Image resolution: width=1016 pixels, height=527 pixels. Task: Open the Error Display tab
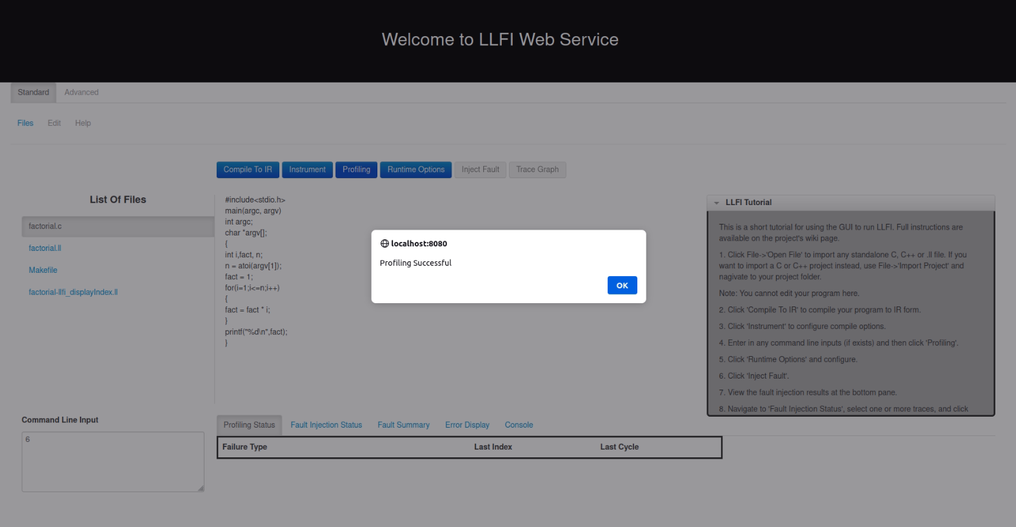tap(467, 425)
